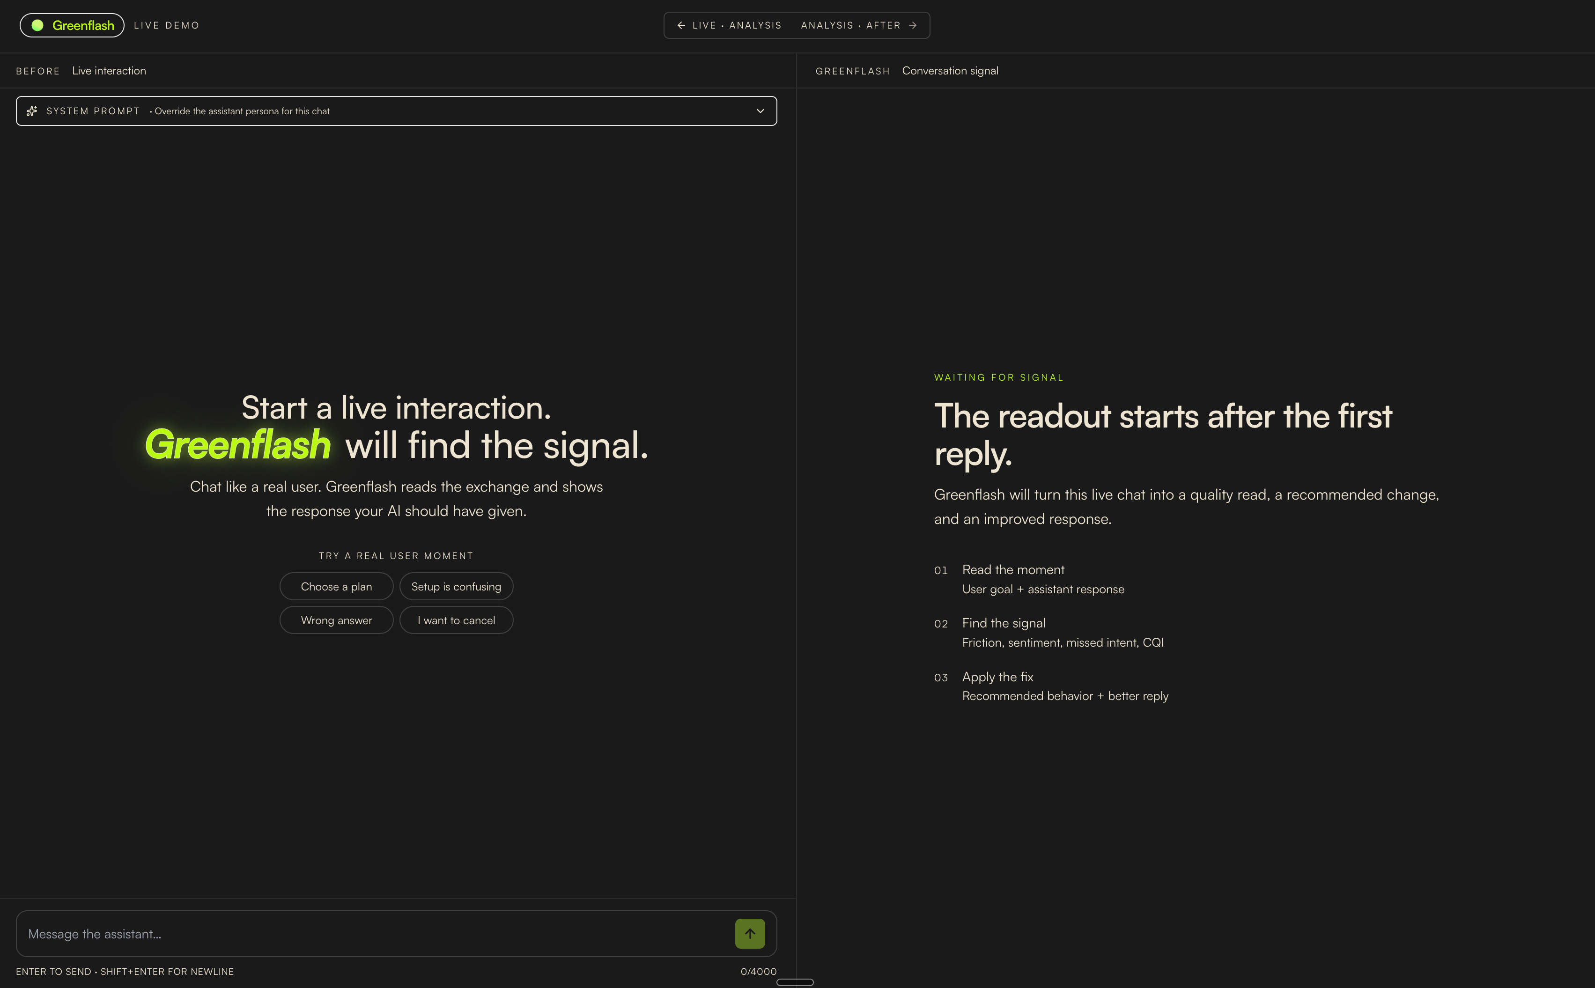Click the "GREENFLASH" panel label
Image resolution: width=1595 pixels, height=988 pixels.
tap(853, 71)
